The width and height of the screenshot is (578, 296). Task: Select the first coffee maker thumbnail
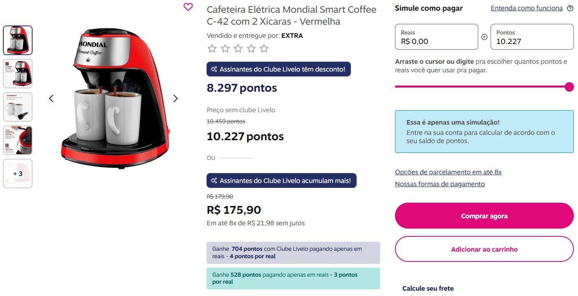(18, 40)
